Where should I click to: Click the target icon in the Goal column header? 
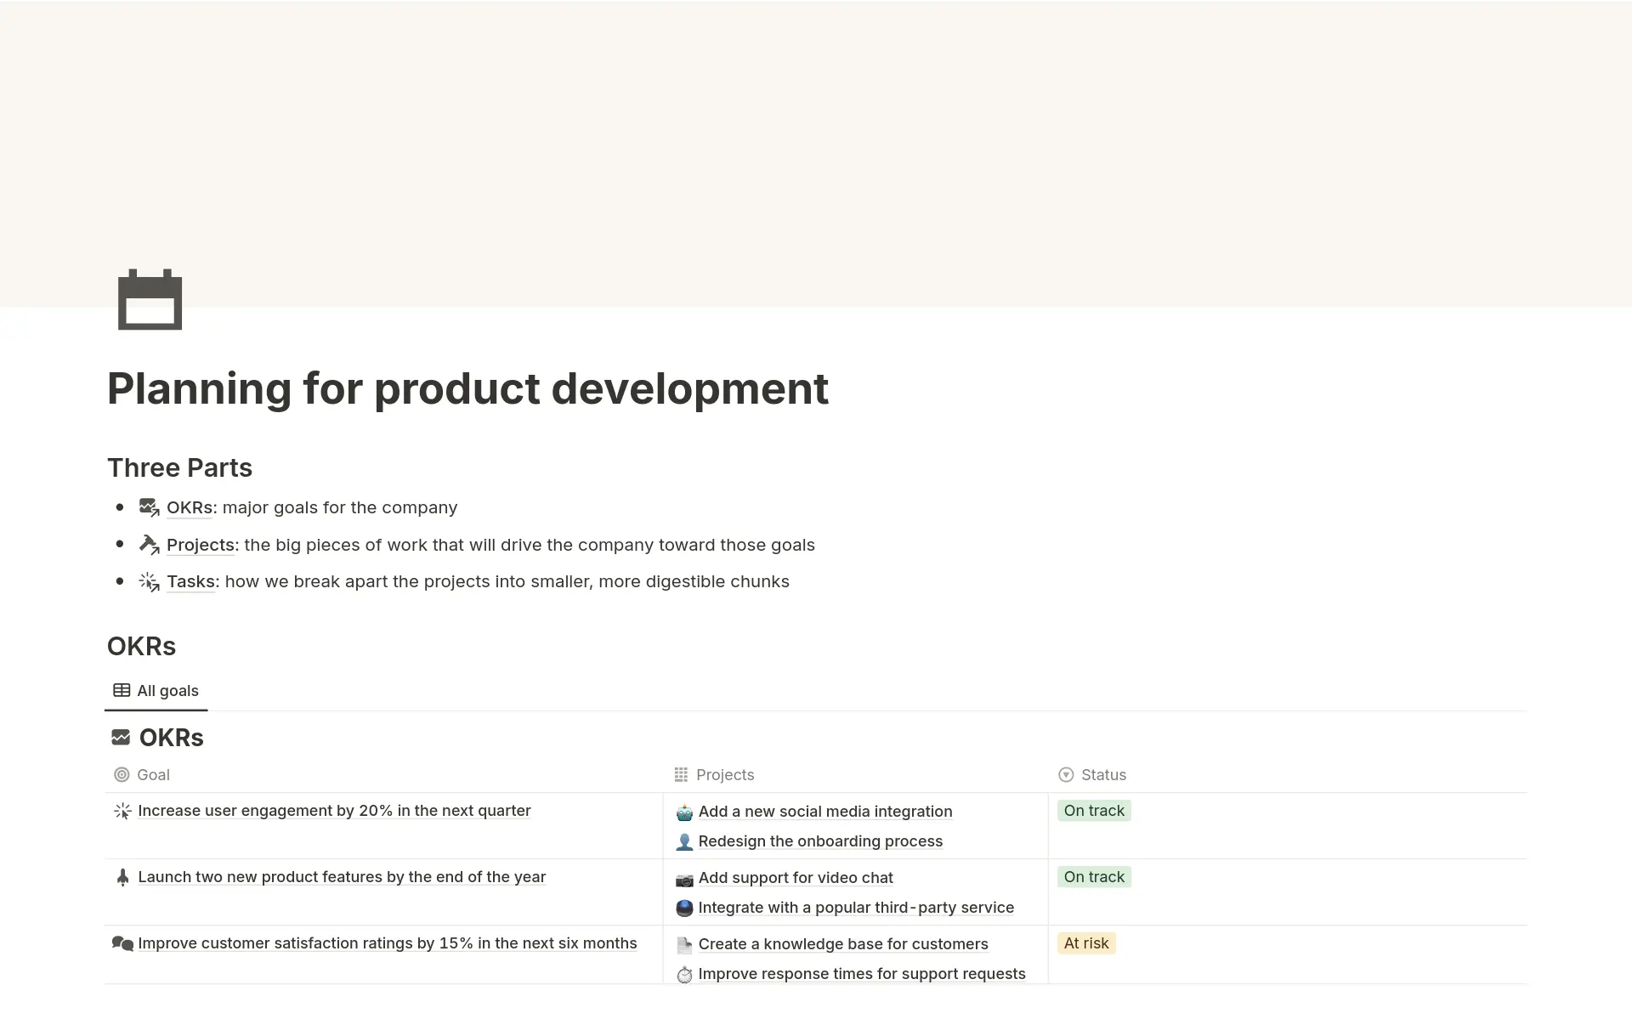point(122,774)
